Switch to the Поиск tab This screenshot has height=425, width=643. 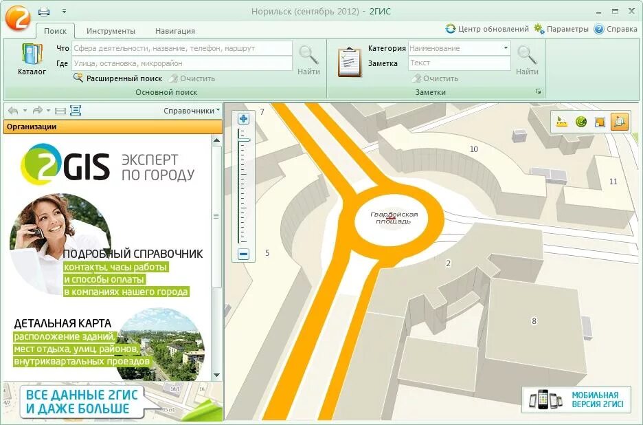[55, 31]
